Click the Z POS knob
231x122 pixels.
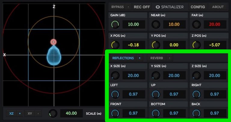tap(196, 45)
